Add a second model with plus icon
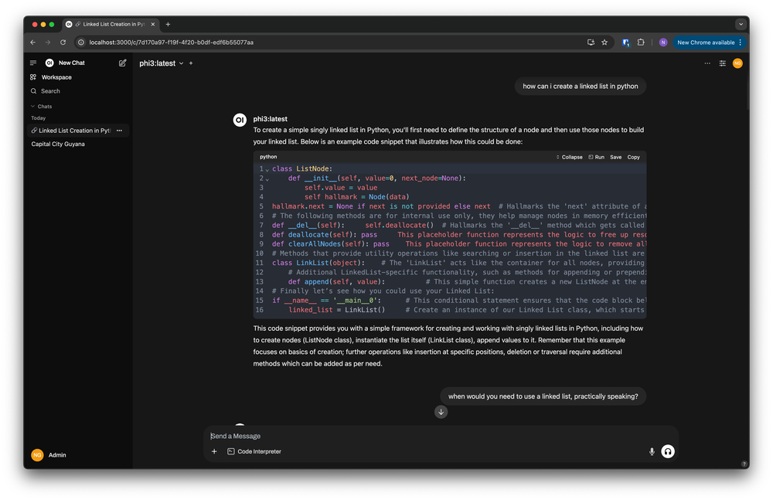 191,63
